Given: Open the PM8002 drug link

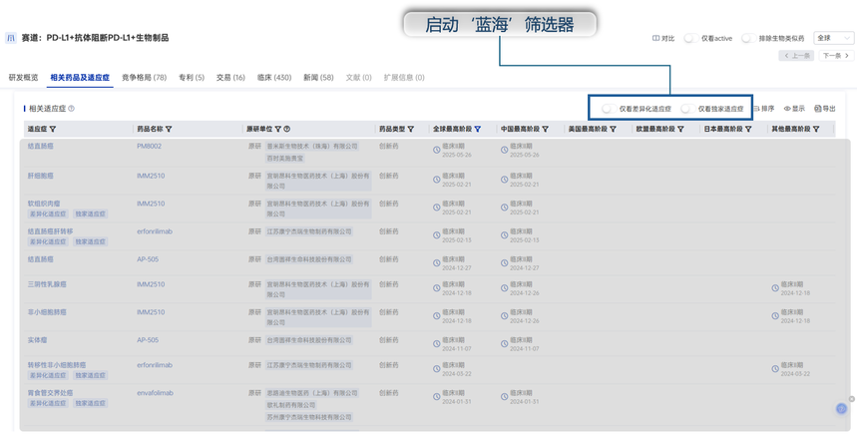Looking at the screenshot, I should point(149,147).
